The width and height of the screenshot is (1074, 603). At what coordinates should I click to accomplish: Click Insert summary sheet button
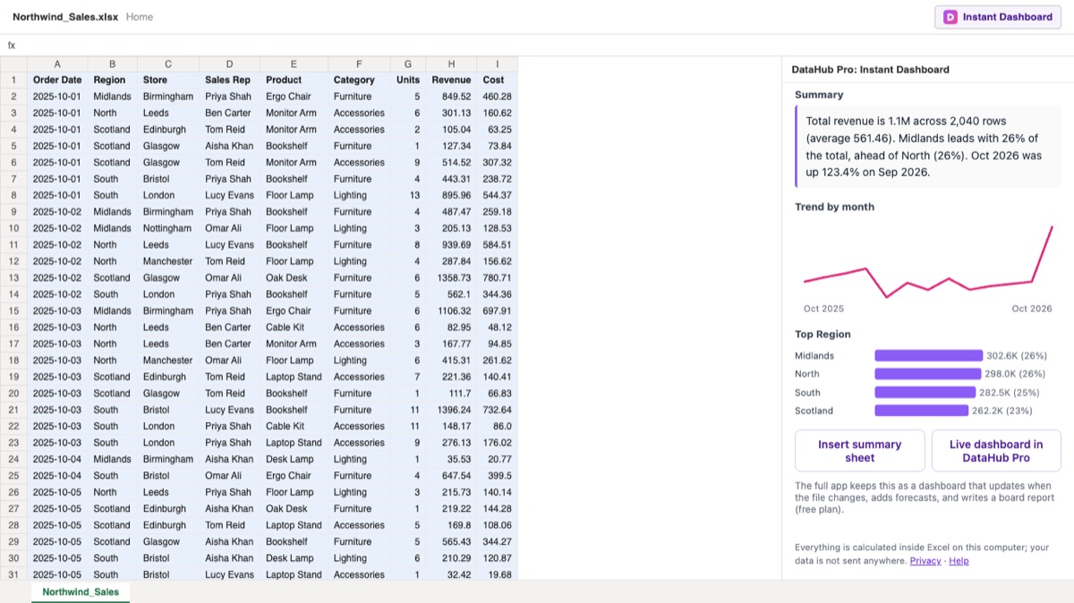click(x=859, y=451)
